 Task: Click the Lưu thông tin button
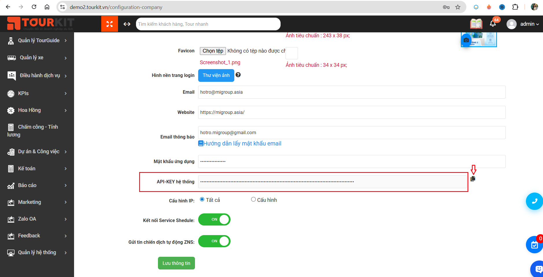pyautogui.click(x=176, y=263)
